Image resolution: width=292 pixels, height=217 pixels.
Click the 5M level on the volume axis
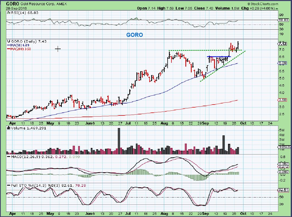pos(282,130)
